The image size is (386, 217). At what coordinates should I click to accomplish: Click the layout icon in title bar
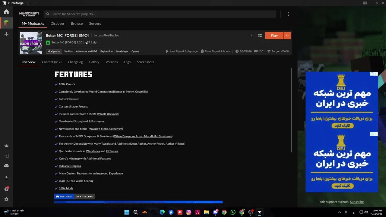(x=365, y=3)
